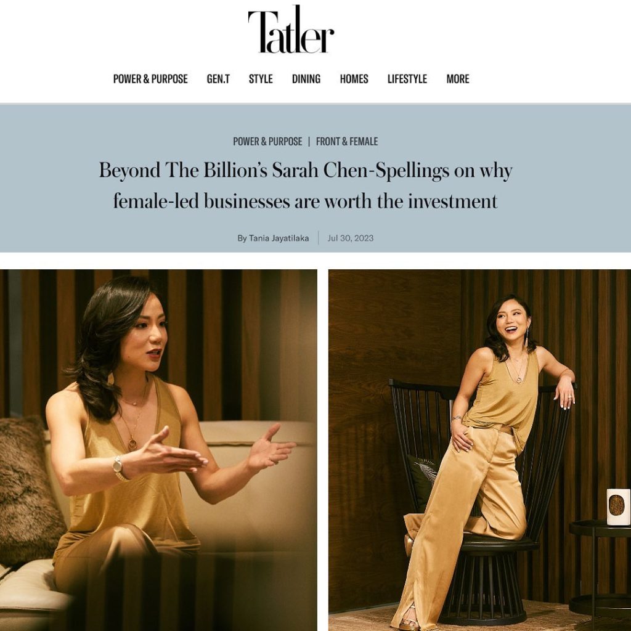Click the candle on the side table
Viewport: 631px width, 631px height.
[x=618, y=507]
